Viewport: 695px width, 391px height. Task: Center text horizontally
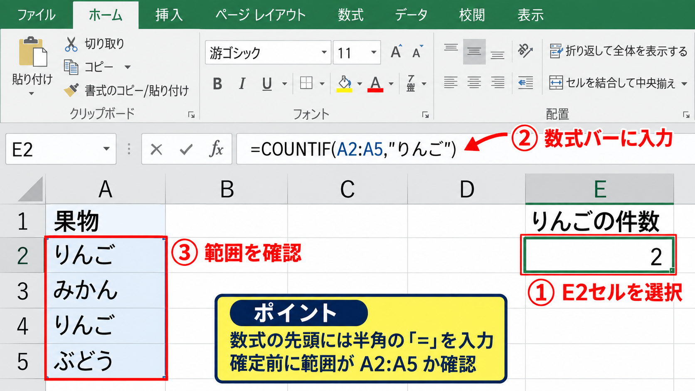point(474,83)
